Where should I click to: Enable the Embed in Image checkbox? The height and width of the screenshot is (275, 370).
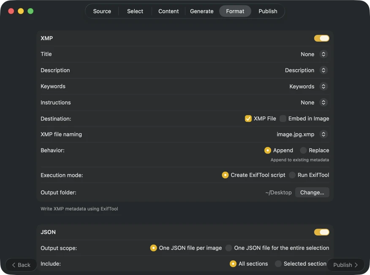[283, 119]
